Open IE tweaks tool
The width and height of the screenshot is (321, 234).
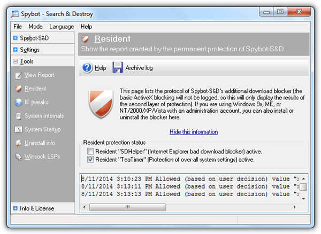[x=36, y=102]
